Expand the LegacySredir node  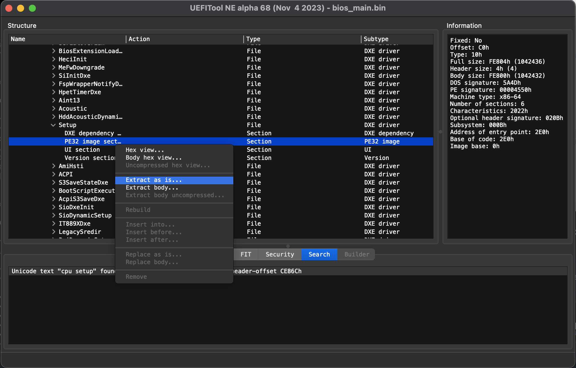[x=53, y=232]
